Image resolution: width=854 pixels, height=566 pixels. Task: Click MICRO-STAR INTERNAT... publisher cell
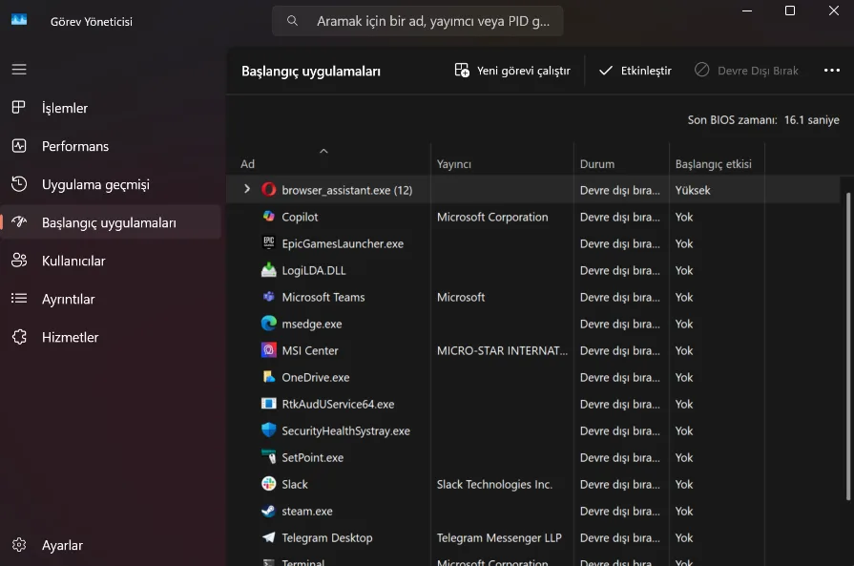point(502,350)
